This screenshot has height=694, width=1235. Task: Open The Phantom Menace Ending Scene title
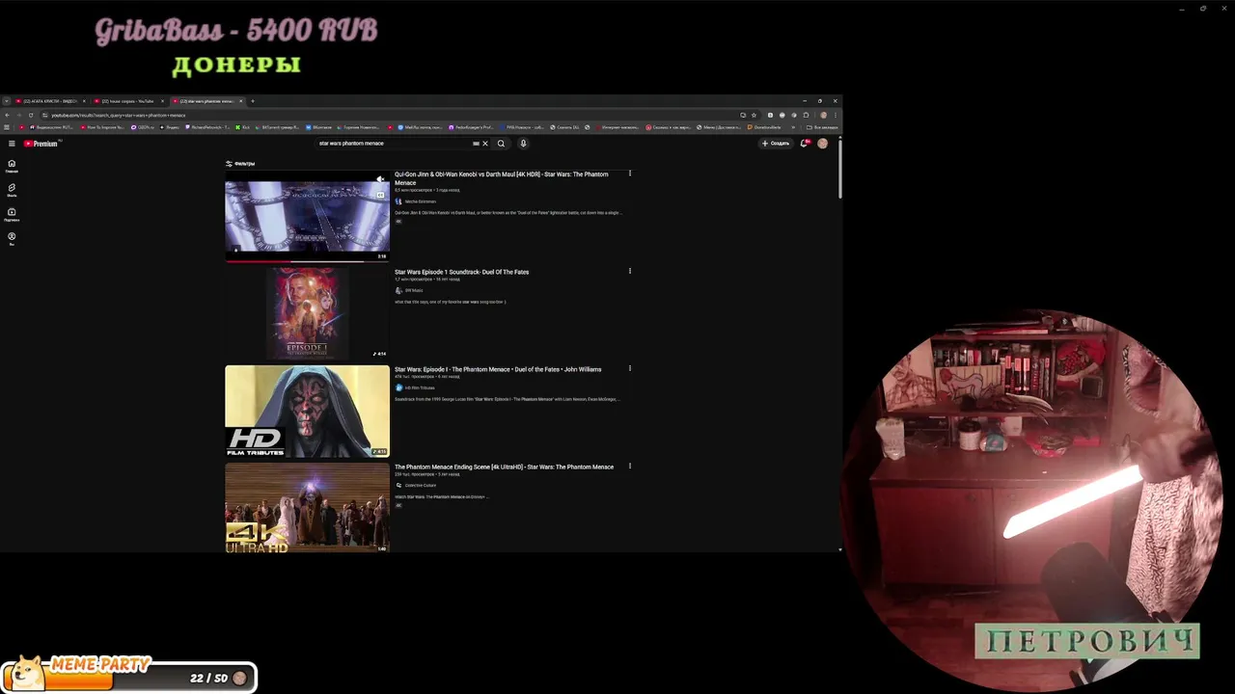[504, 467]
